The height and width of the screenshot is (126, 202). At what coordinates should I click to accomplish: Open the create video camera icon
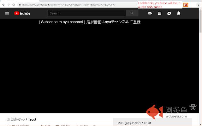(x=150, y=13)
